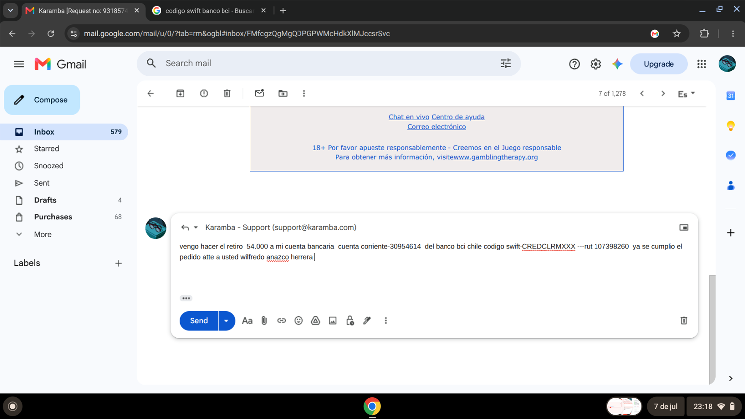Select Snoozed folder
Screen dimensions: 745x419
tap(64, 166)
